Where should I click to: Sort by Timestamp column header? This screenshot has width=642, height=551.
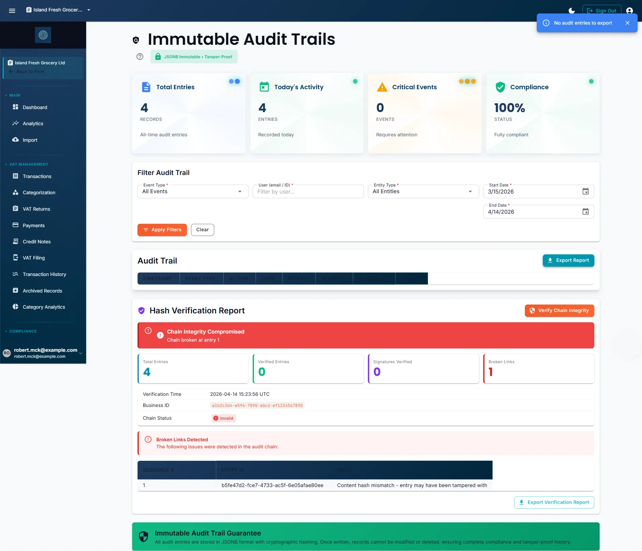coord(158,278)
